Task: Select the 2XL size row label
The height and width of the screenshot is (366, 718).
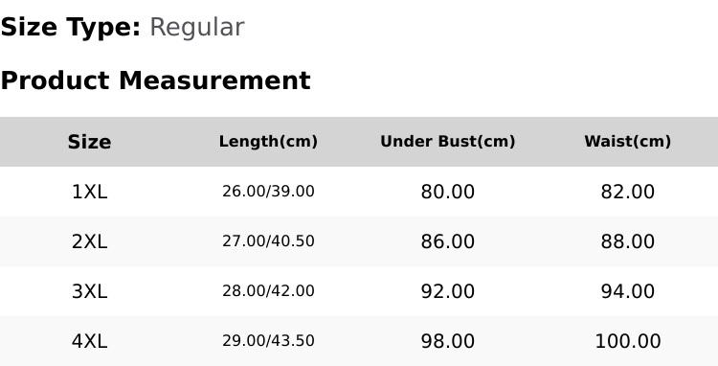Action: tap(89, 241)
